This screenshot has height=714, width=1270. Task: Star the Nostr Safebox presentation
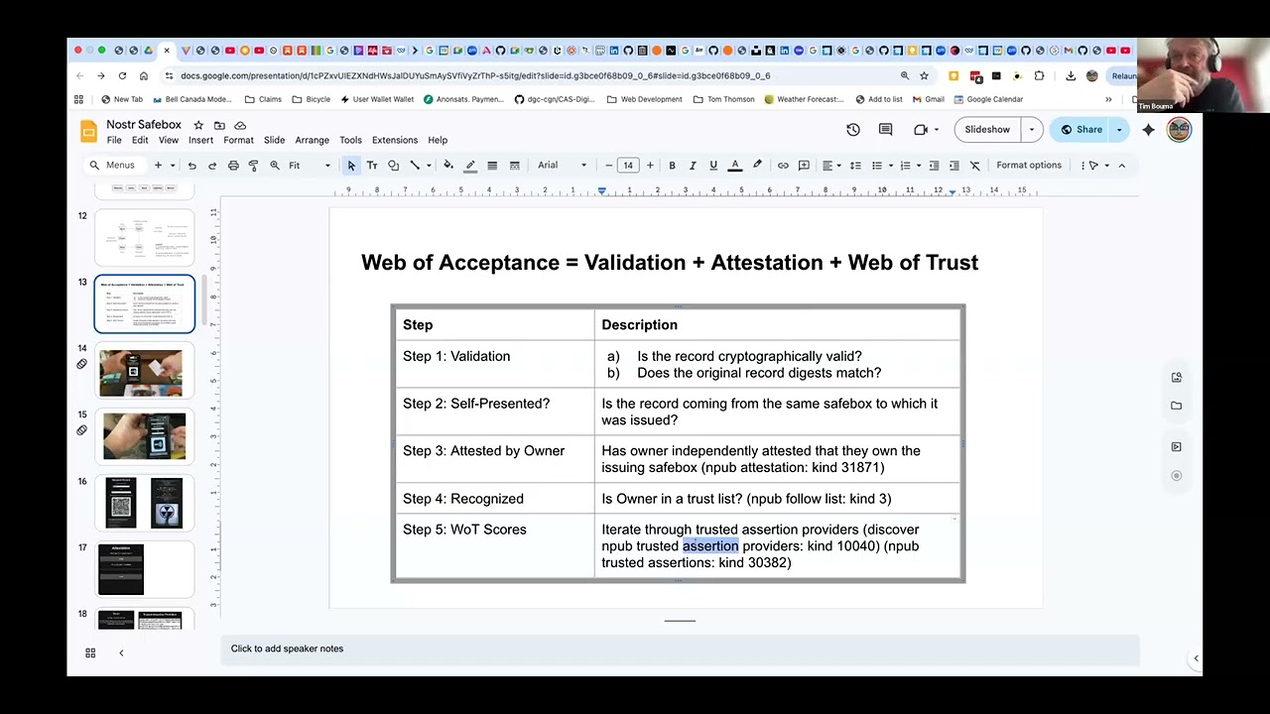[x=198, y=125]
